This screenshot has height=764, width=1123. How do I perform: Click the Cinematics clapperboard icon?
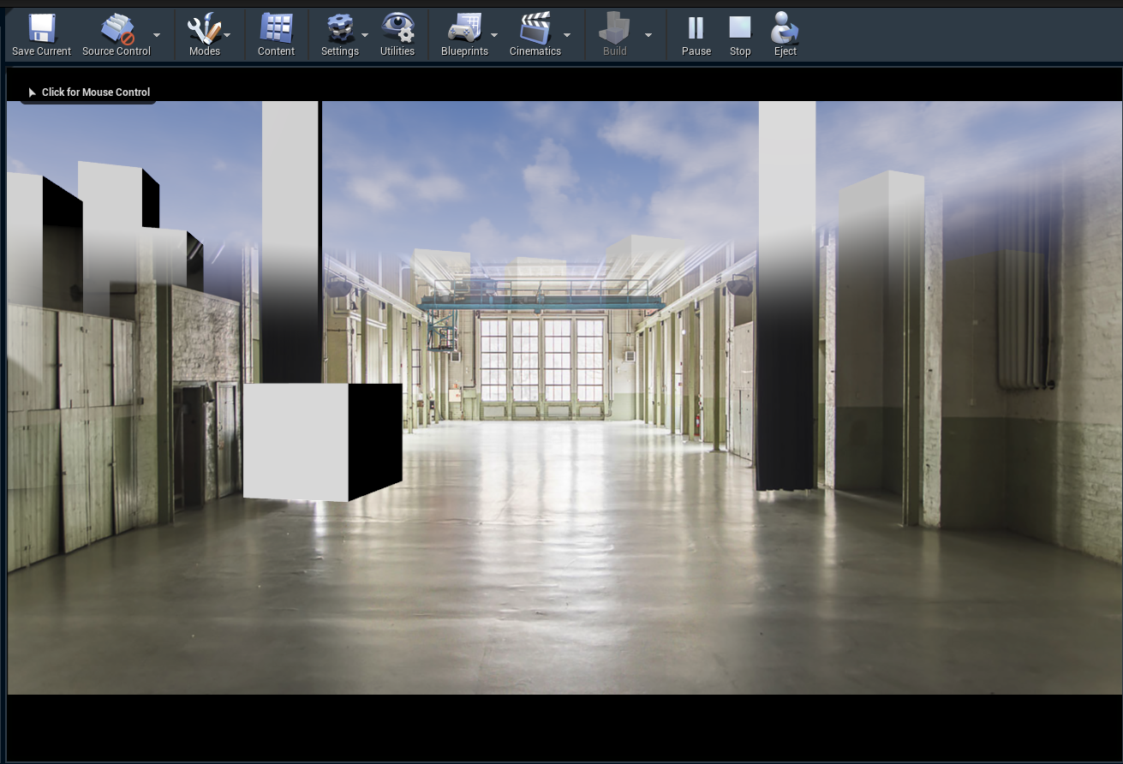click(x=535, y=29)
